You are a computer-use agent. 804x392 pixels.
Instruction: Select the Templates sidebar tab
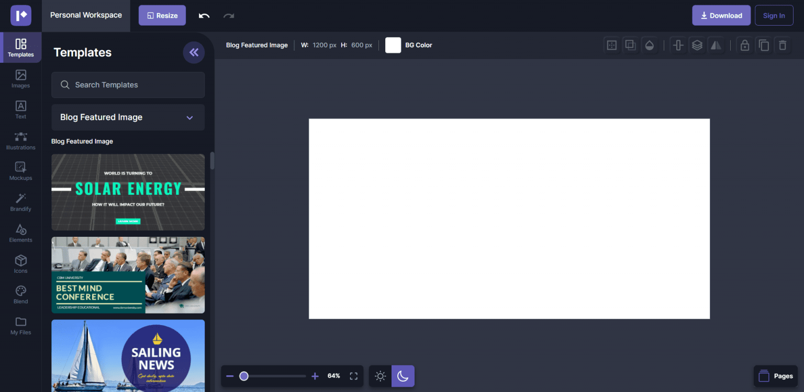[x=21, y=48]
